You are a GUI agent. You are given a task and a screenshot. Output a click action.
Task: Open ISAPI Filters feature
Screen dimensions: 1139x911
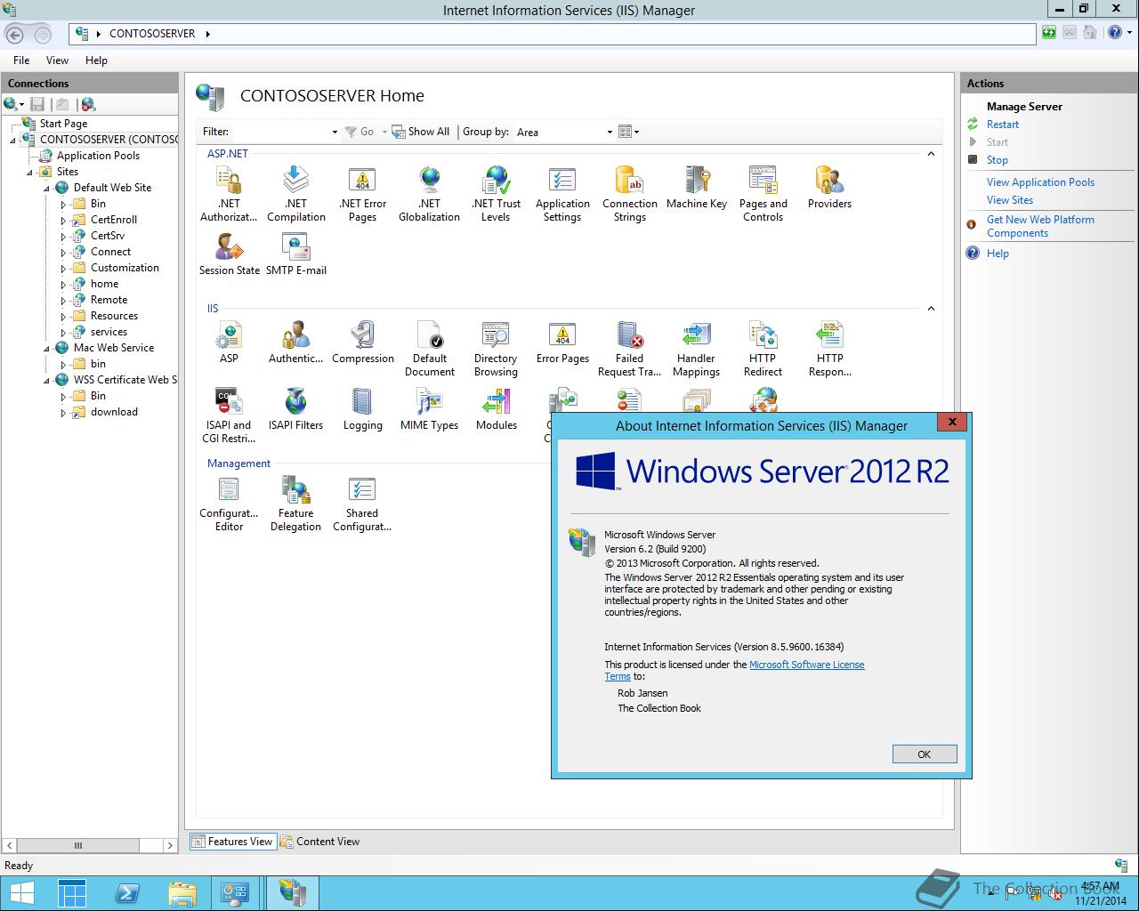[x=295, y=409]
